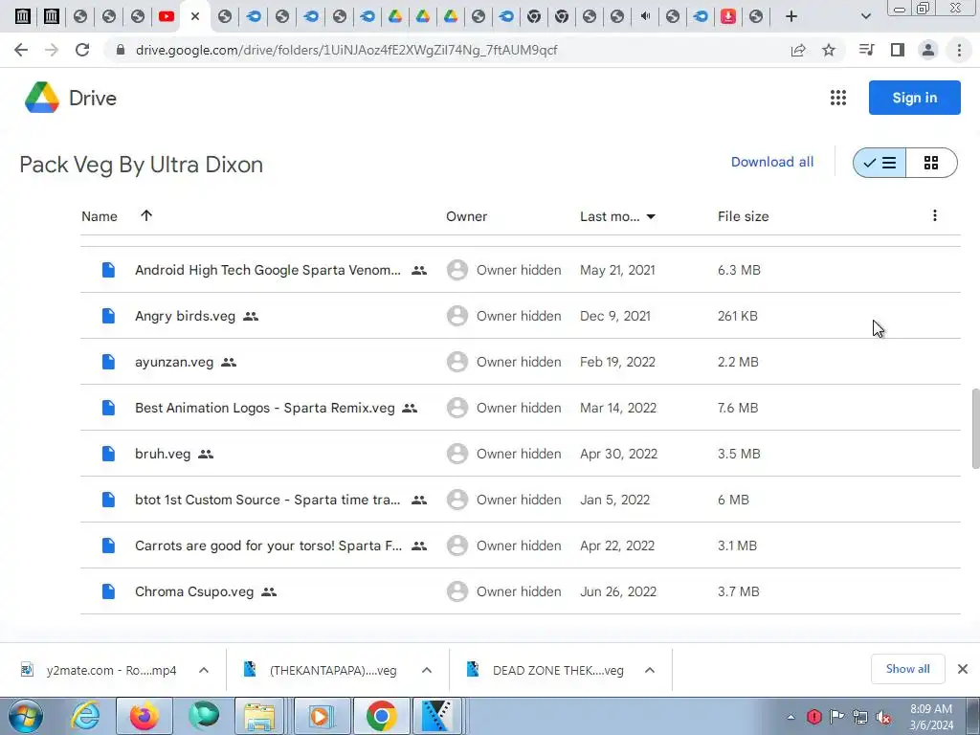Open the media control icon in toolbar

point(867,50)
